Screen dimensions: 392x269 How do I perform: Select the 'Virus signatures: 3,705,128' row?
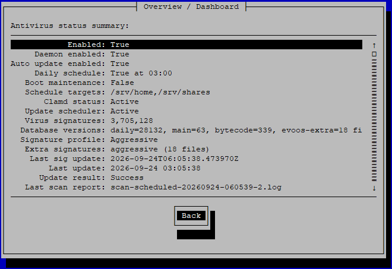point(186,121)
